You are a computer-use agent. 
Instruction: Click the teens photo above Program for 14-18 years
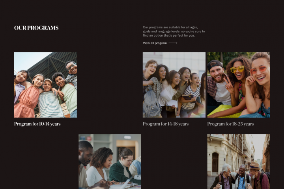click(174, 85)
